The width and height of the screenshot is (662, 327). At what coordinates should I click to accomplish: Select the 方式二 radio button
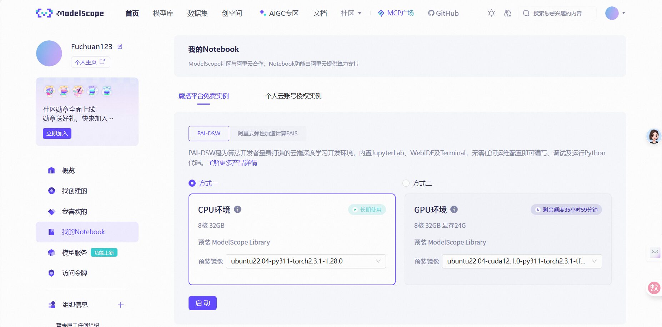tap(406, 183)
